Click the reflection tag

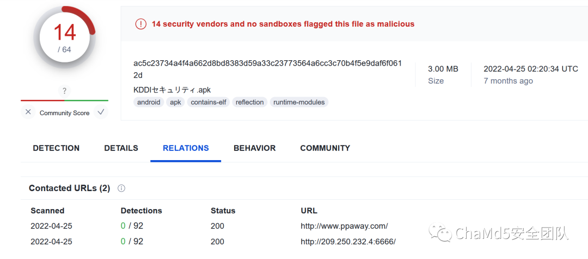coord(249,102)
